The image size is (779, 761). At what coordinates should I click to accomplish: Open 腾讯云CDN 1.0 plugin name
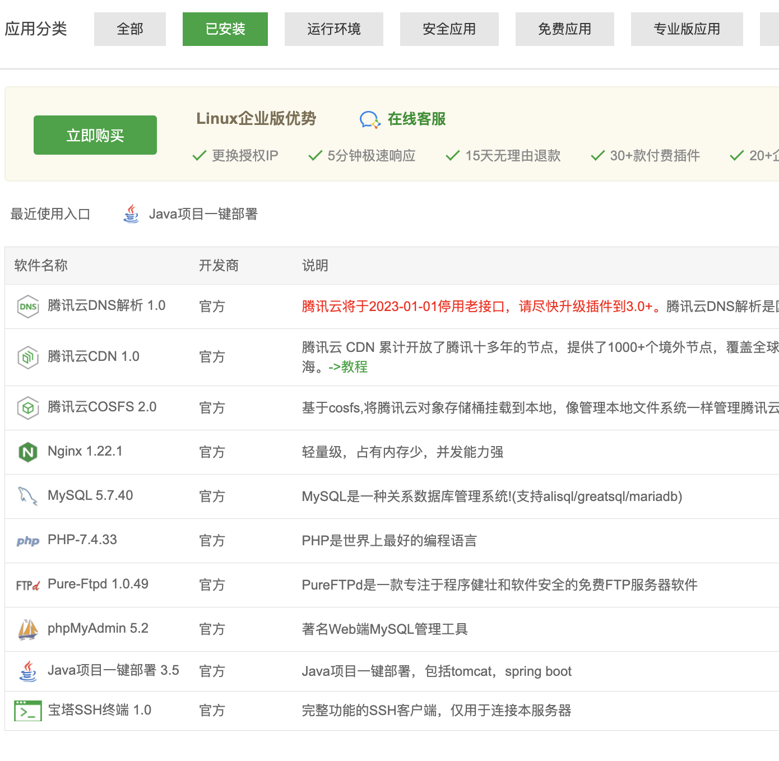click(x=94, y=356)
